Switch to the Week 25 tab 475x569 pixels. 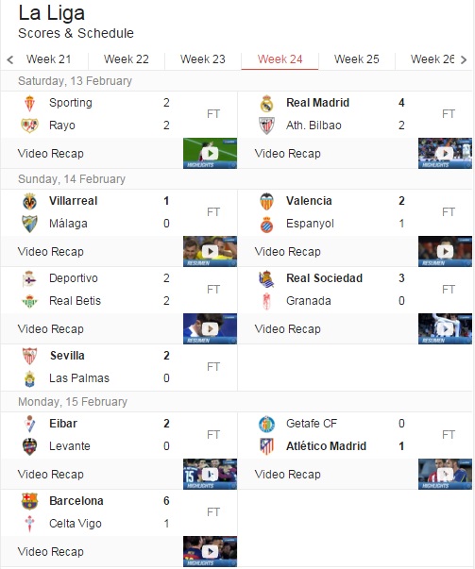pyautogui.click(x=357, y=59)
